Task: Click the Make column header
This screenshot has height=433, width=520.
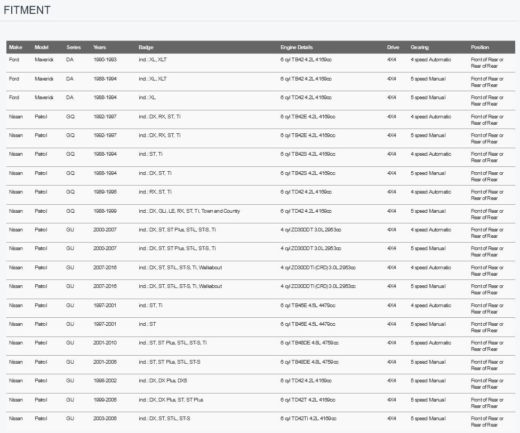Action: tap(15, 47)
